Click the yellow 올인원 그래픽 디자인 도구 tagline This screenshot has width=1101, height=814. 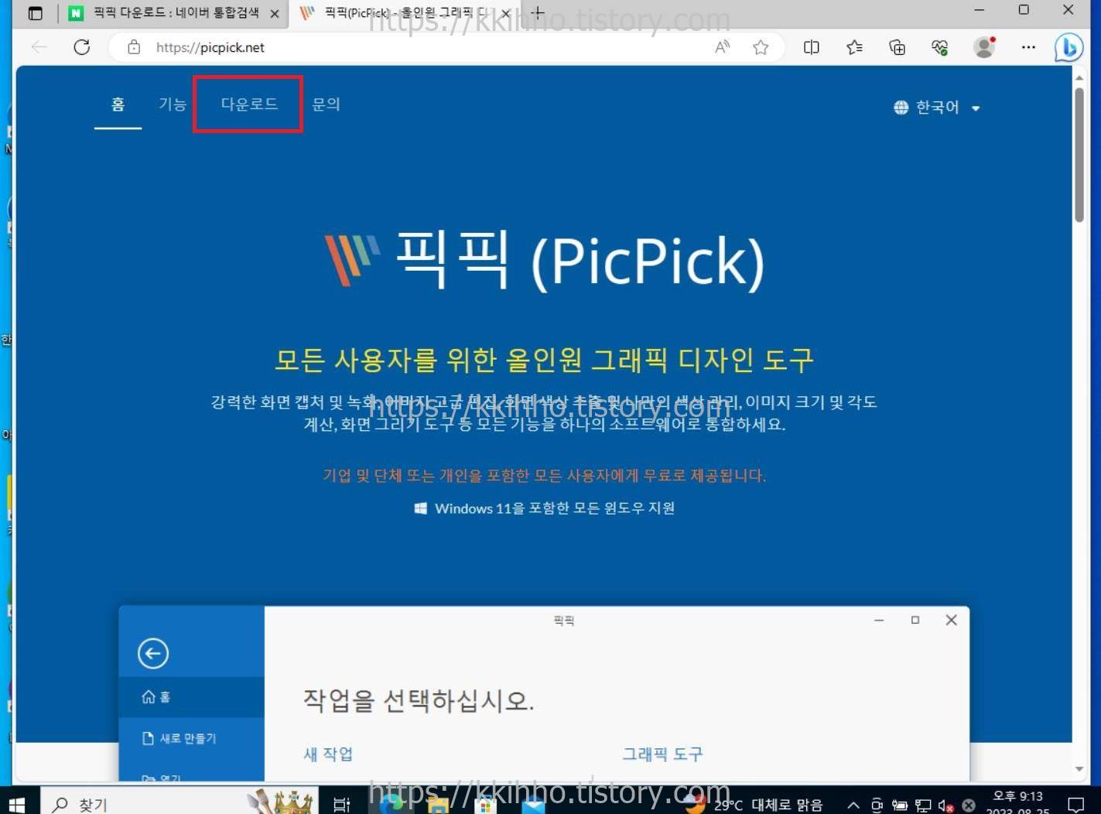544,359
